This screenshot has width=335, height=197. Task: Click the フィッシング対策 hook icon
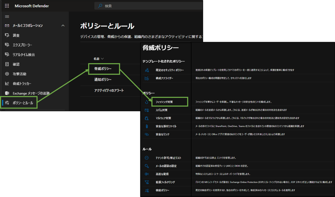(x=147, y=102)
